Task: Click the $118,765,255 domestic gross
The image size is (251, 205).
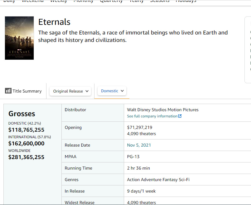Action: click(26, 130)
